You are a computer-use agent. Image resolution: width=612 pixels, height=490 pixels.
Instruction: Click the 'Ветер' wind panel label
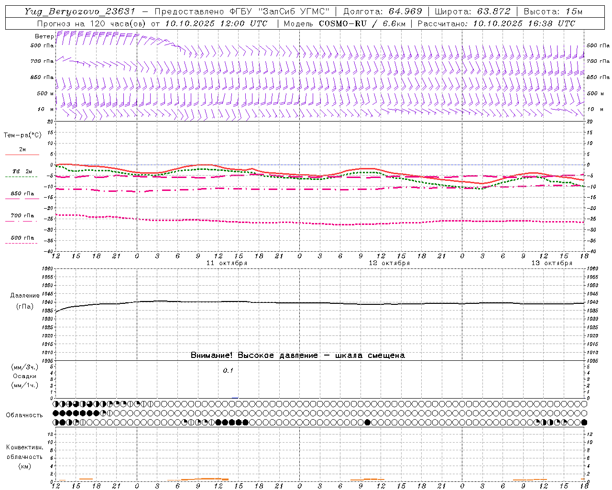[44, 36]
